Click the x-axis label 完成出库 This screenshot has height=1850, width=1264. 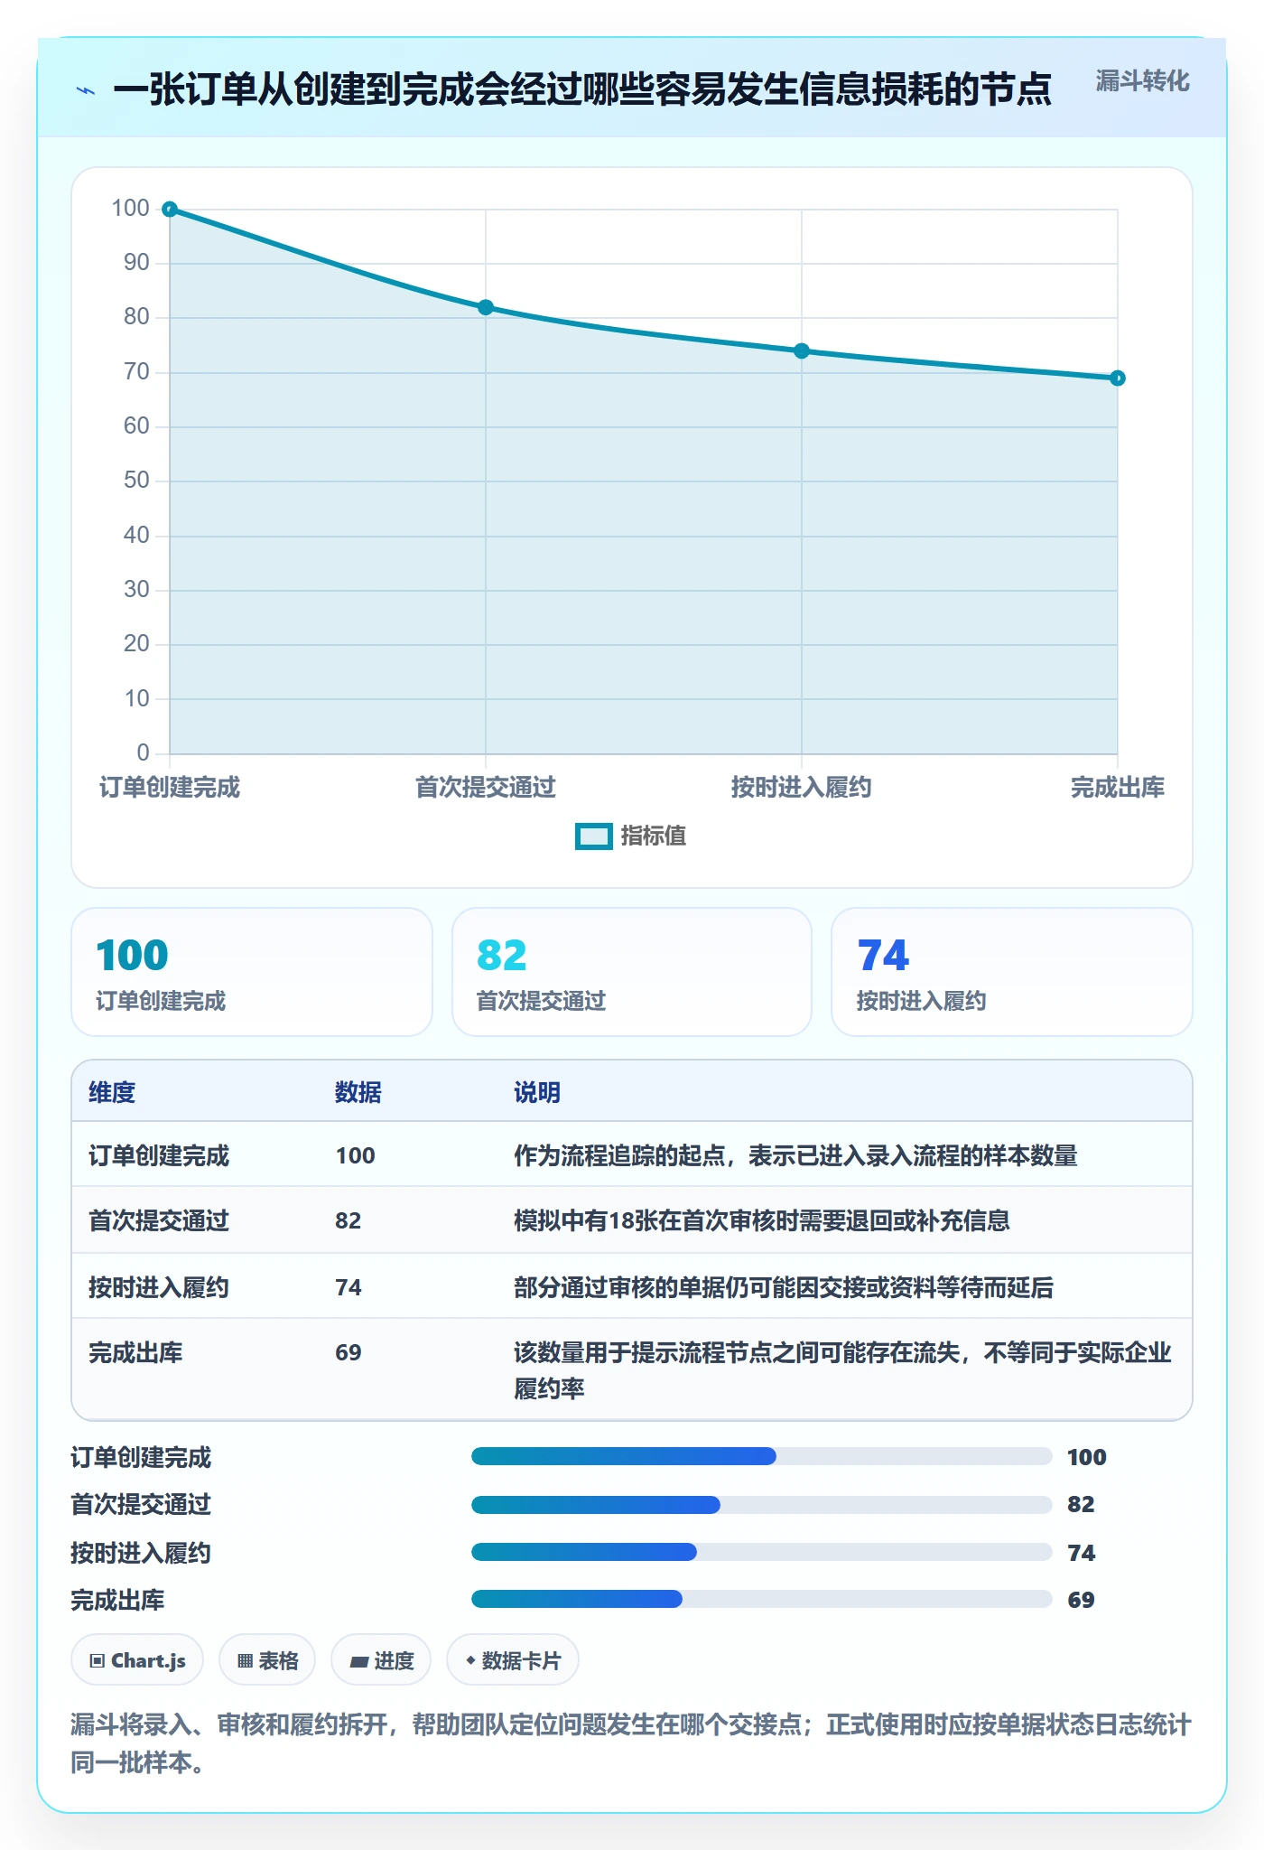point(1118,788)
